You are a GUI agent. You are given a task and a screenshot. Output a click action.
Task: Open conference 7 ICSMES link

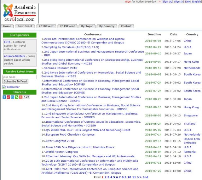click(x=90, y=82)
